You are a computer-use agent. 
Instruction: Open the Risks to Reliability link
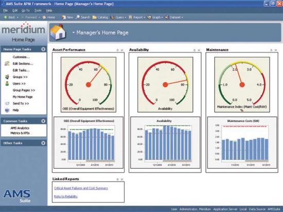66,196
